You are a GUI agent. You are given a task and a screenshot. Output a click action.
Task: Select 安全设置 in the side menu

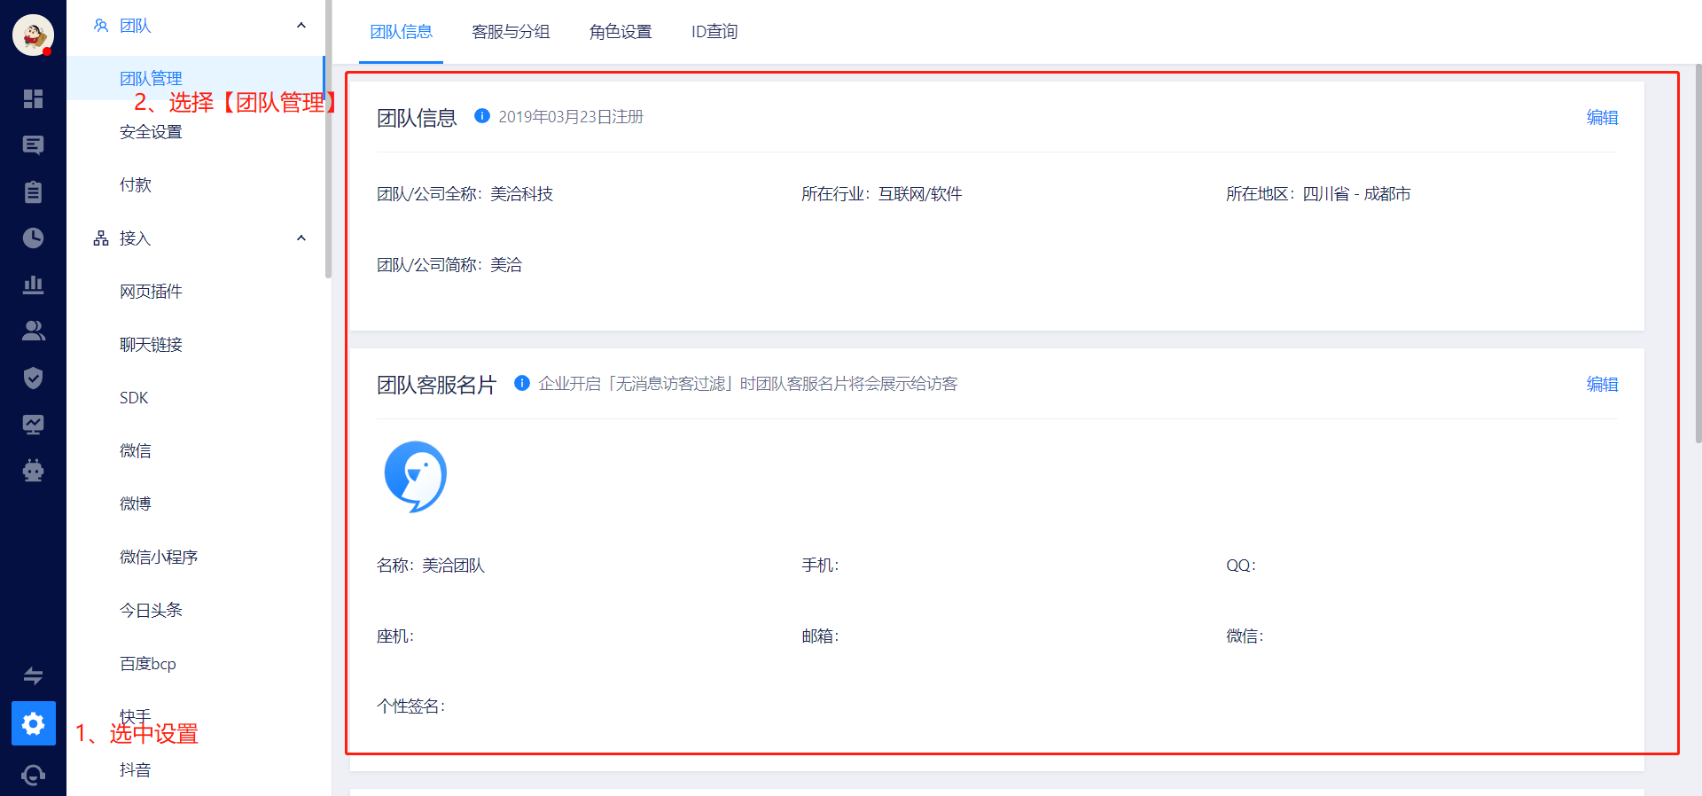(x=151, y=132)
